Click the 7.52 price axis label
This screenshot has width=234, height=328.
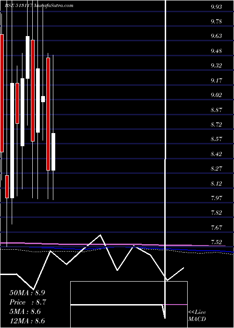pos(216,242)
